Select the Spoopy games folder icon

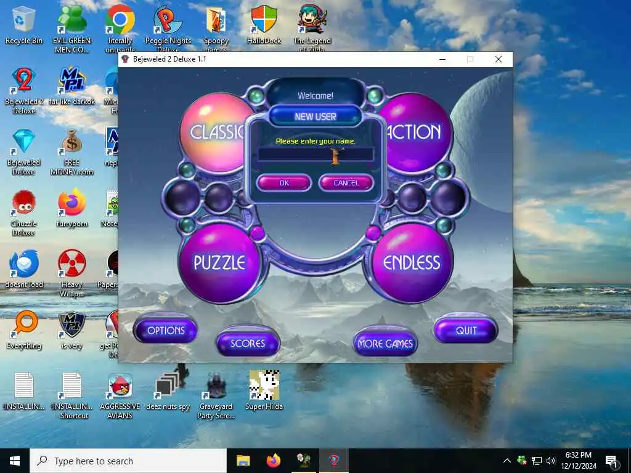pos(216,28)
